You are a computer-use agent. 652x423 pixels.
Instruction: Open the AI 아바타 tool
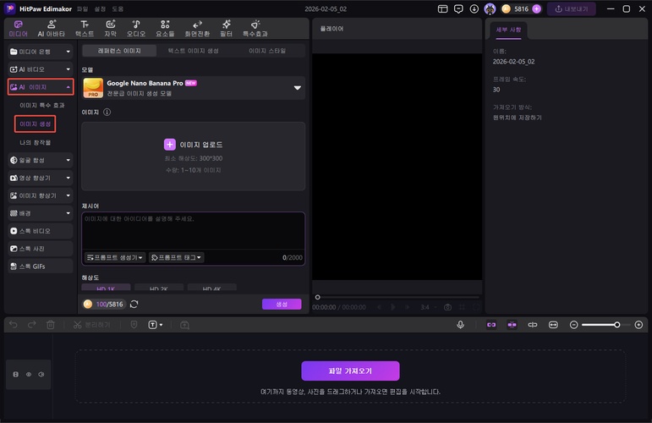coord(51,29)
